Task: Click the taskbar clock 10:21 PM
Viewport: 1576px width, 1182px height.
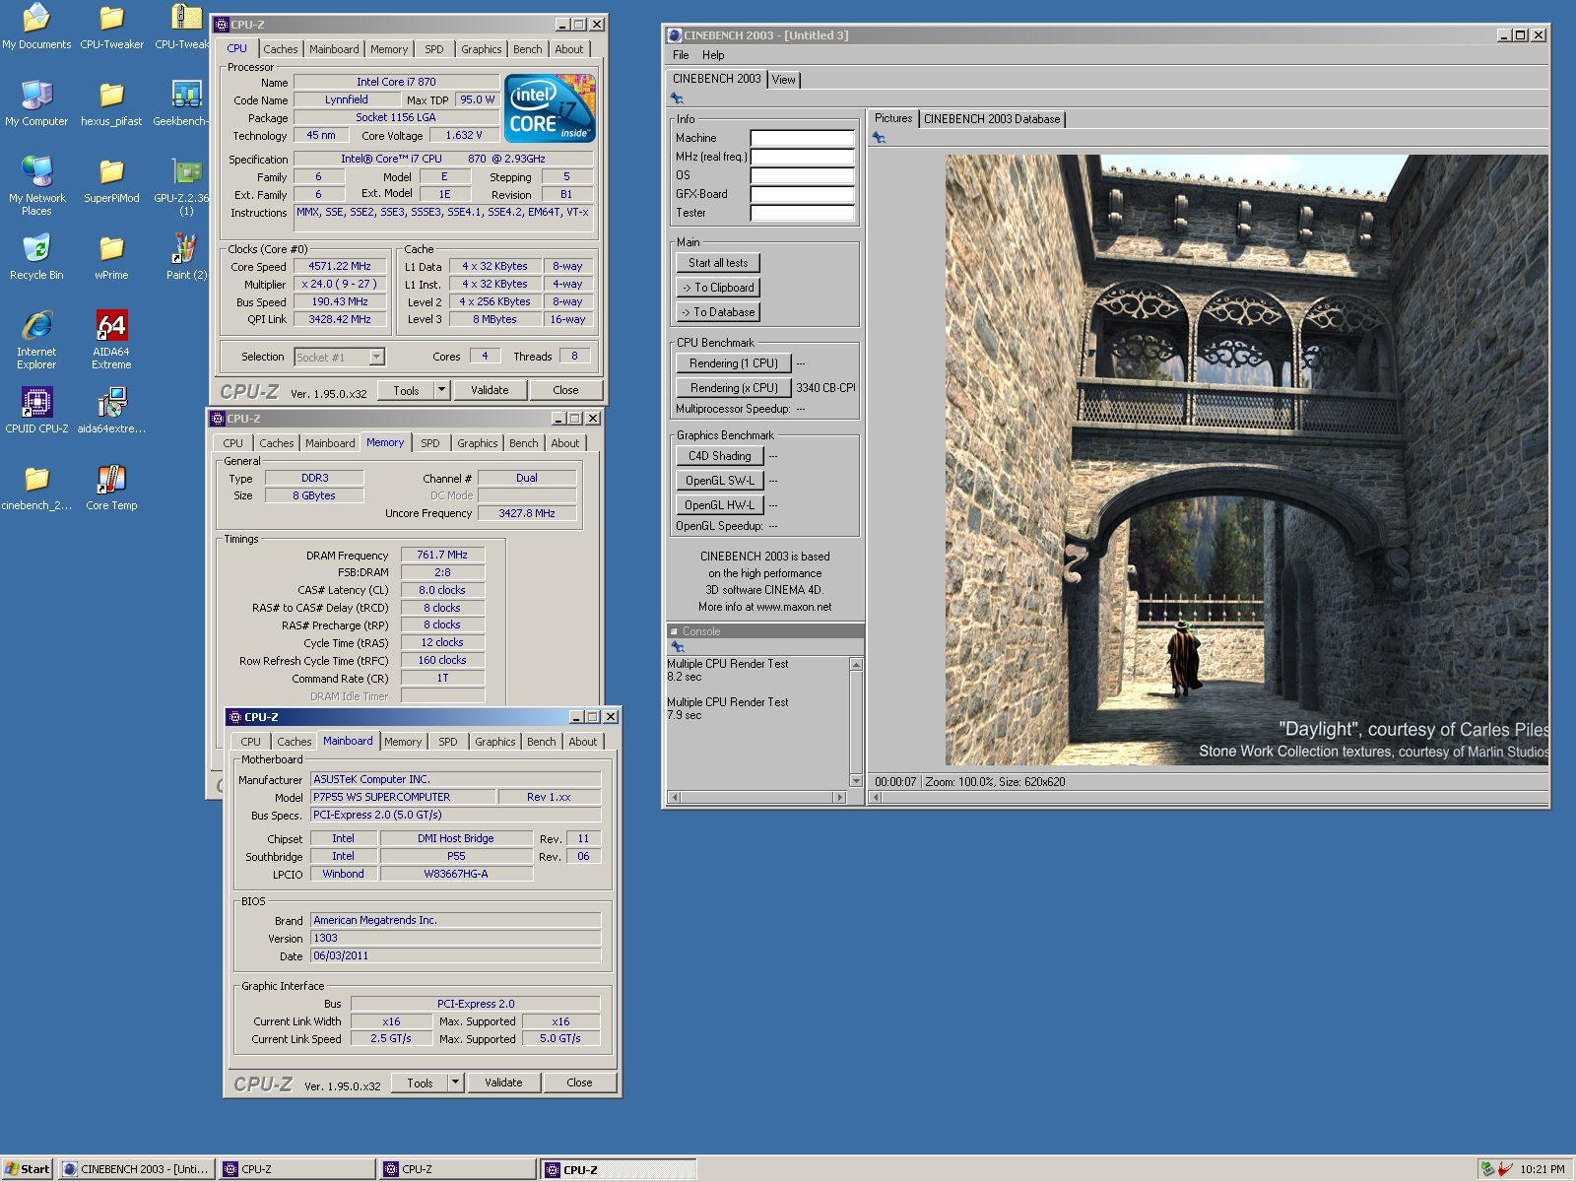Action: [x=1542, y=1169]
